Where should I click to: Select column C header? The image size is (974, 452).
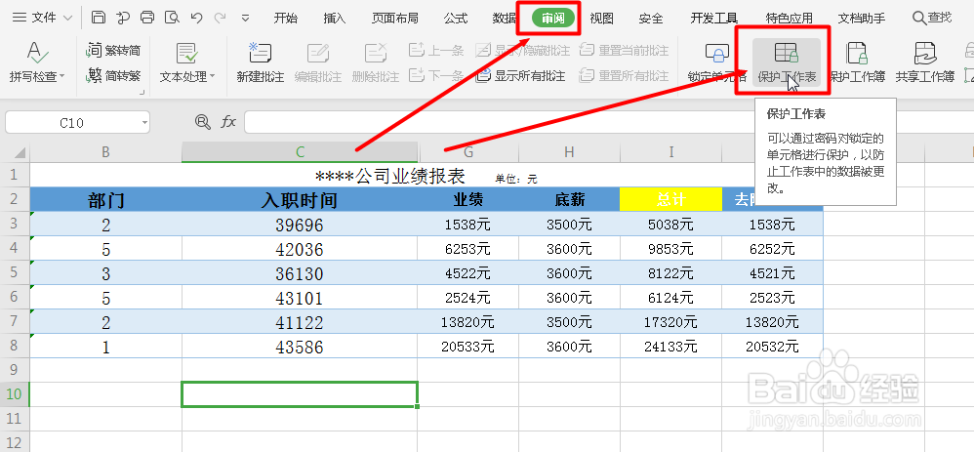(300, 152)
